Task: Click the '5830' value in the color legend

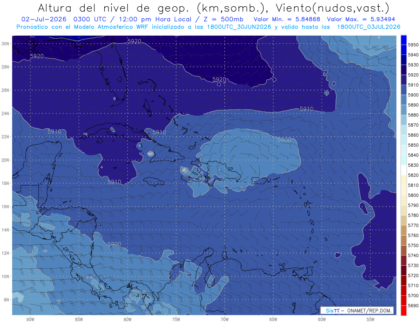Action: pos(413,165)
